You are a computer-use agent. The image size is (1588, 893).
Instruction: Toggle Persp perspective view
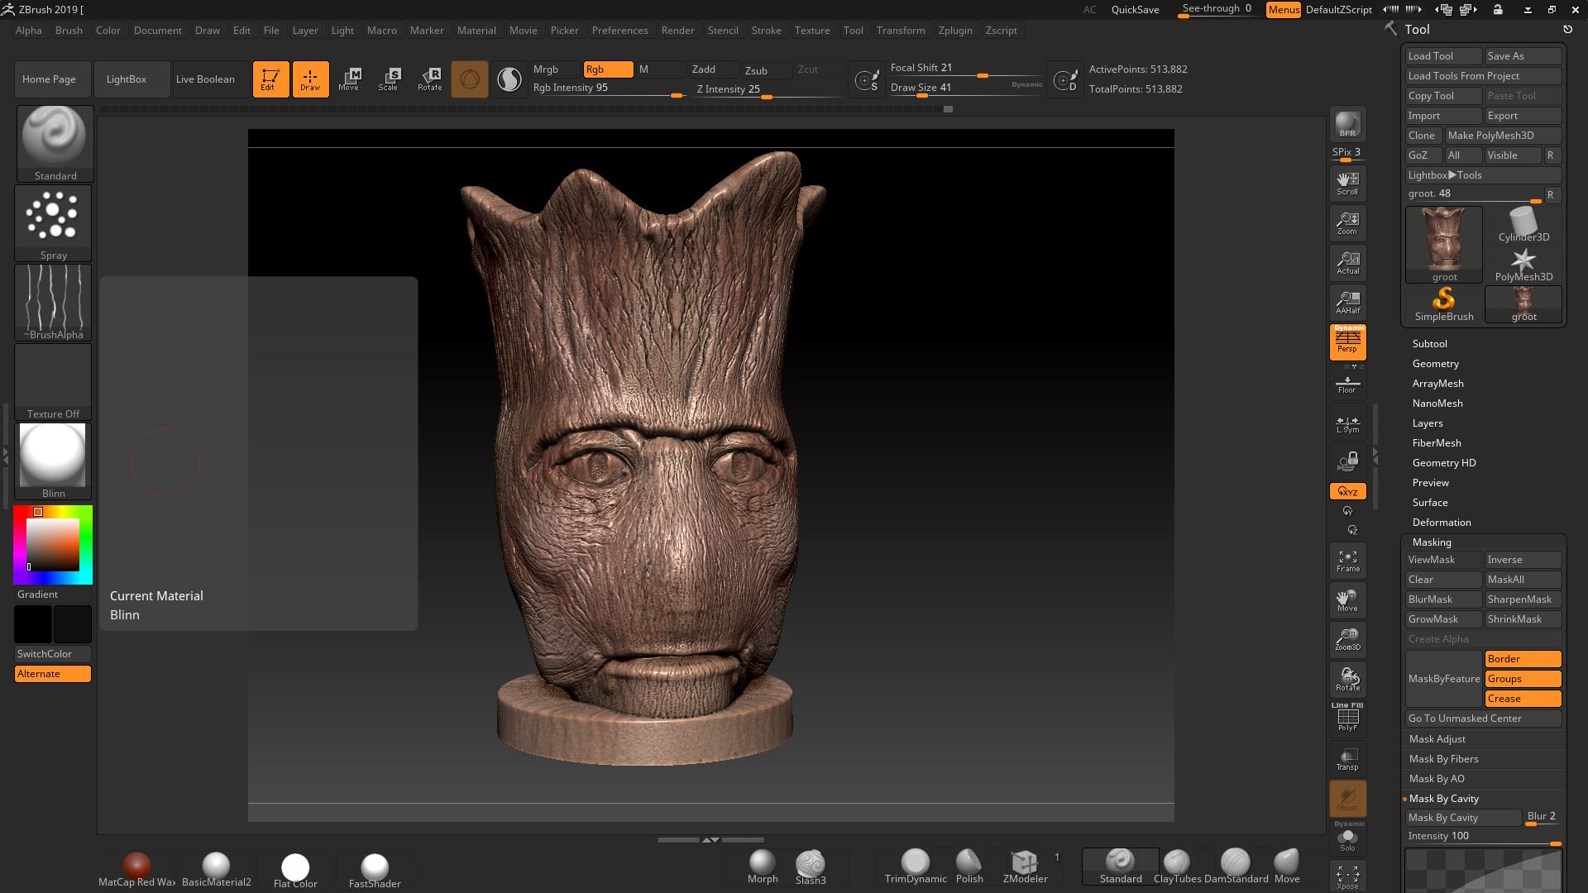tap(1347, 342)
